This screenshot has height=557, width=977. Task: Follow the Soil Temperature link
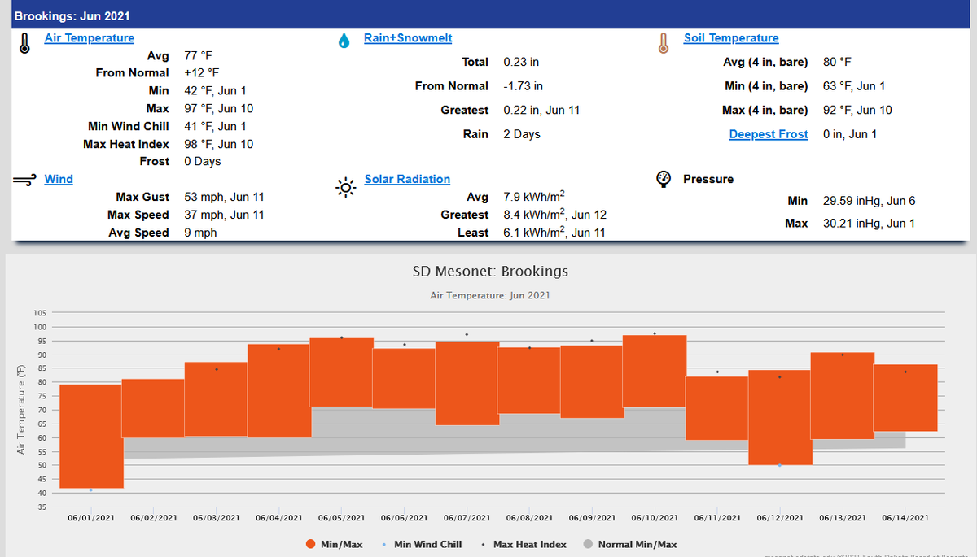coord(731,38)
